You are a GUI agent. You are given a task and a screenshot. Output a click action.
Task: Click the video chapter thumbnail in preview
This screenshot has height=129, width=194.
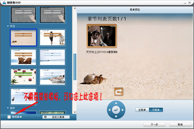tap(102, 36)
